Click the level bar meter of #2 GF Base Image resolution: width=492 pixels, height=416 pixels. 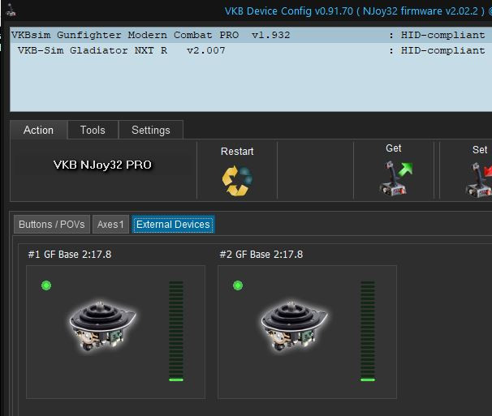click(368, 332)
